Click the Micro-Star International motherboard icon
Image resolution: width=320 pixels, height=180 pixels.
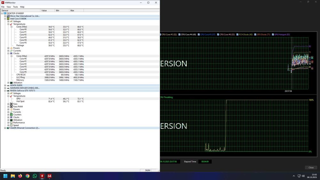pos(8,16)
